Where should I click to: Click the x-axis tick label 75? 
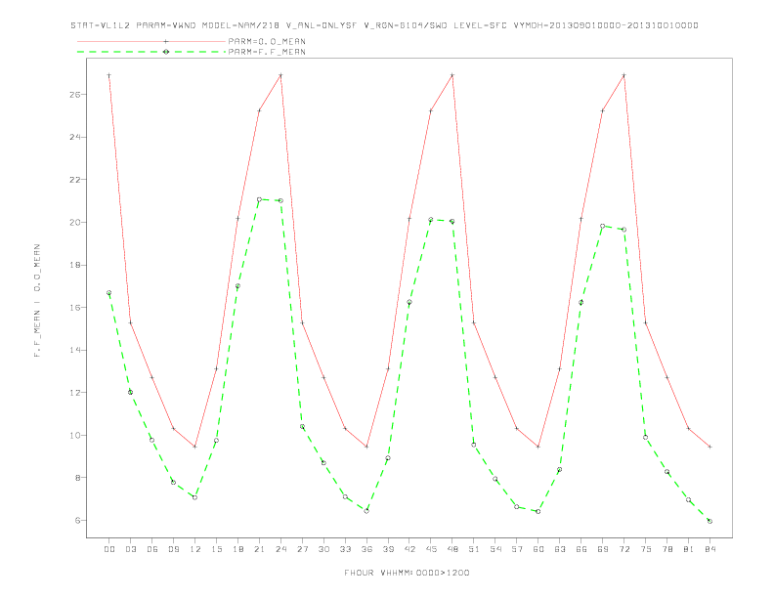646,549
